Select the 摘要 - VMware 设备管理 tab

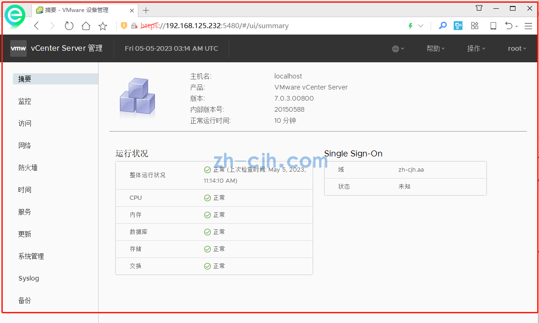pos(85,10)
